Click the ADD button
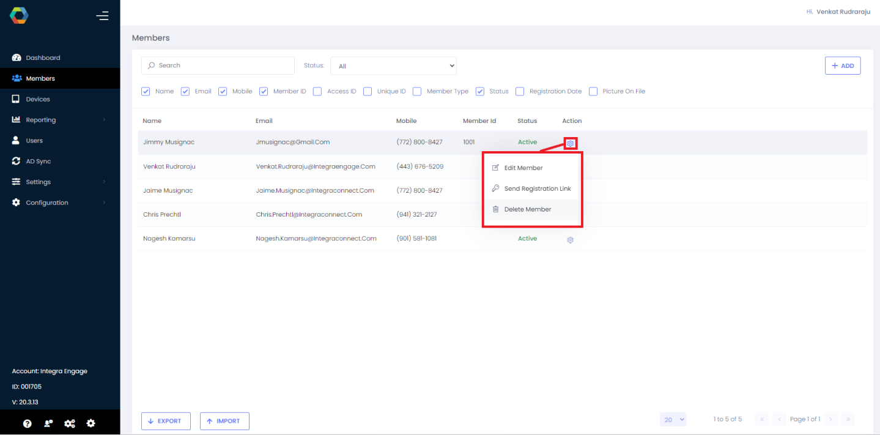880x435 pixels. click(x=843, y=65)
